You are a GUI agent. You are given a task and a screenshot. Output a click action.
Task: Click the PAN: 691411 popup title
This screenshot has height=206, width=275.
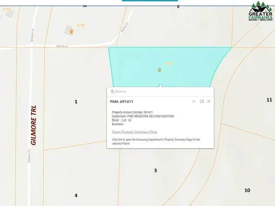(x=122, y=102)
